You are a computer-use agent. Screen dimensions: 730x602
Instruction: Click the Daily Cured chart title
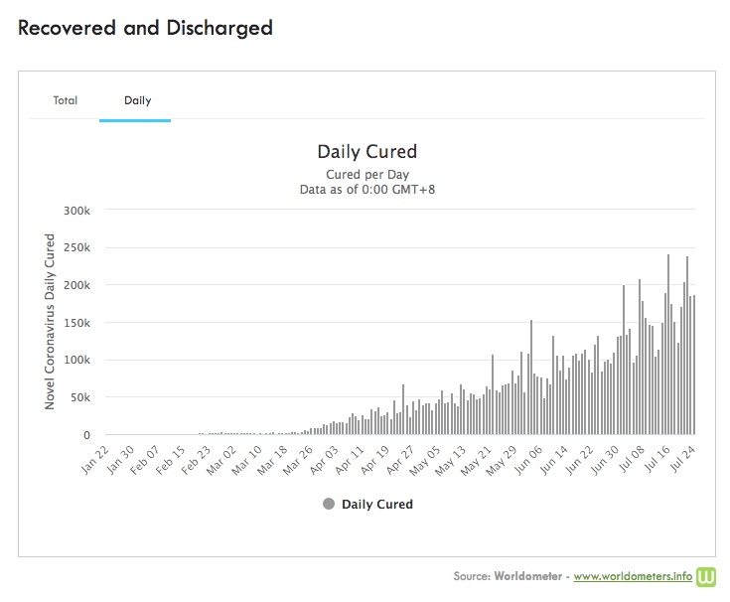click(x=366, y=152)
